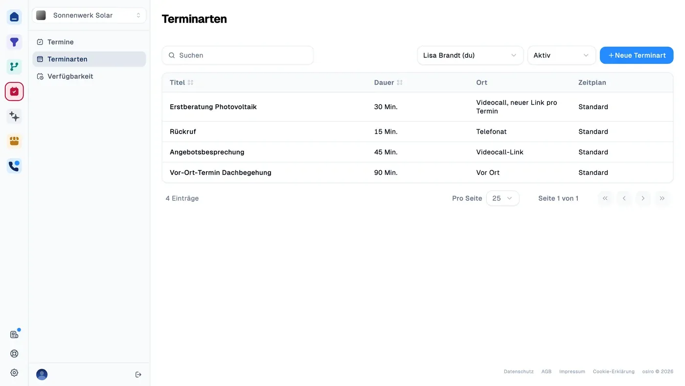Open the home dashboard icon
The width and height of the screenshot is (685, 386).
coord(14,17)
